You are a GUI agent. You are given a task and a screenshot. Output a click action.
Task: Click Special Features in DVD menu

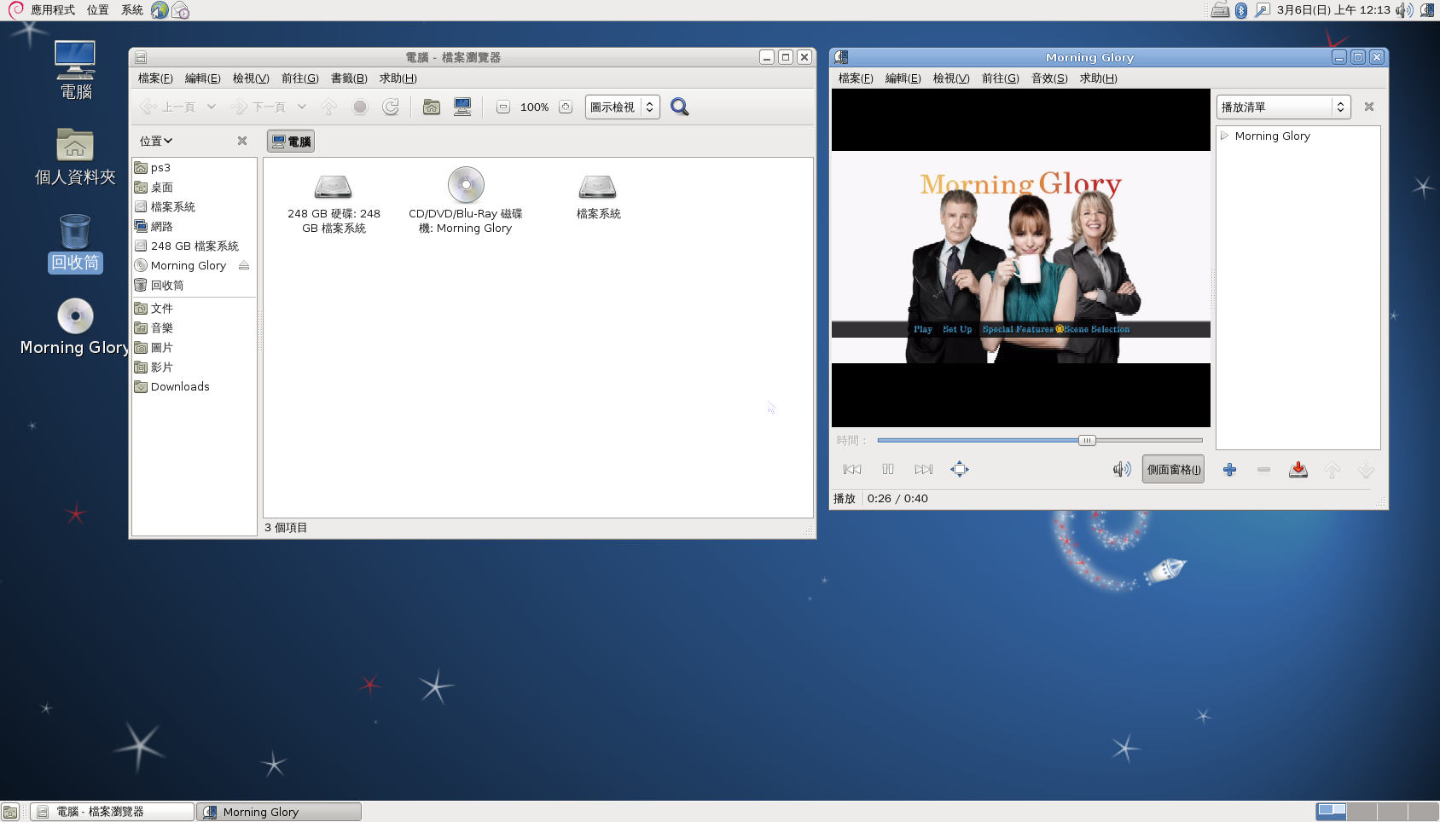tap(1018, 329)
